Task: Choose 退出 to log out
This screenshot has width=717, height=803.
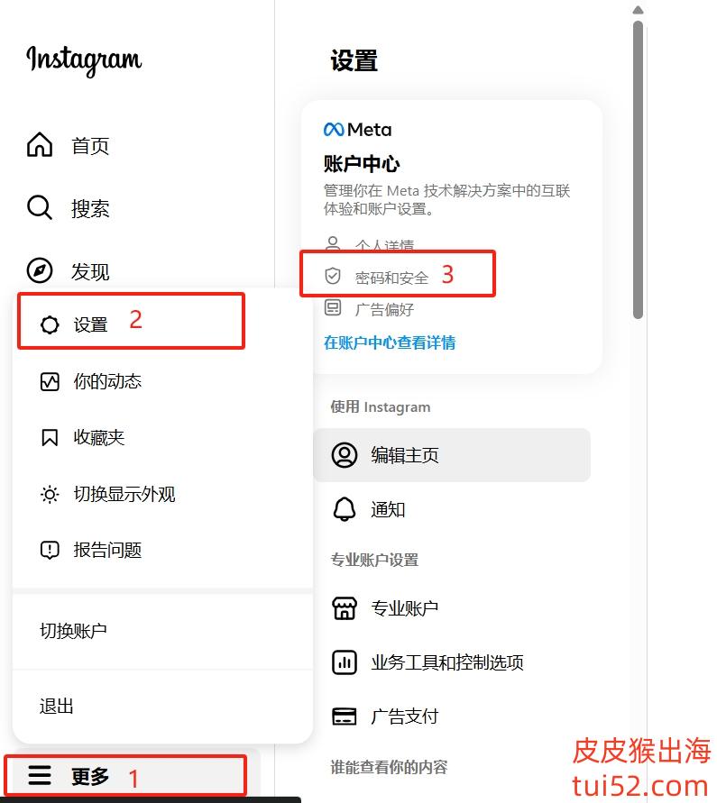Action: (x=57, y=706)
